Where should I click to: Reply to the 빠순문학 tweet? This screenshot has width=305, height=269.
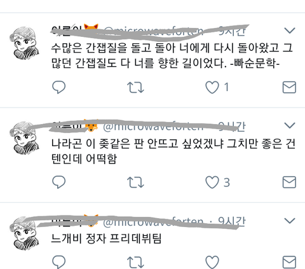pos(58,87)
